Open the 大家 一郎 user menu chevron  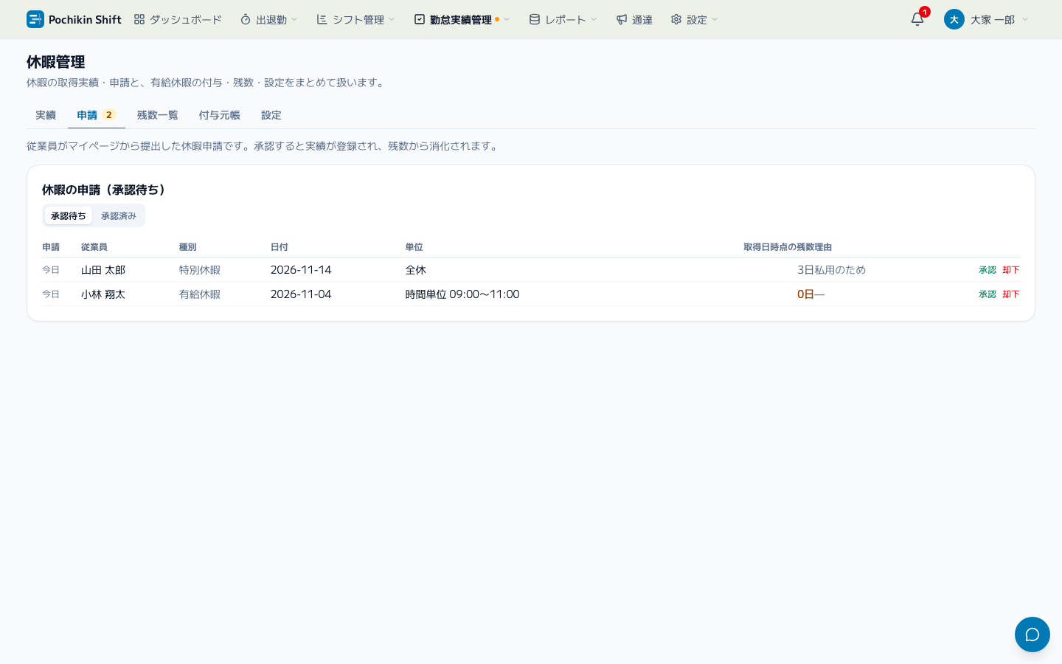[1025, 19]
